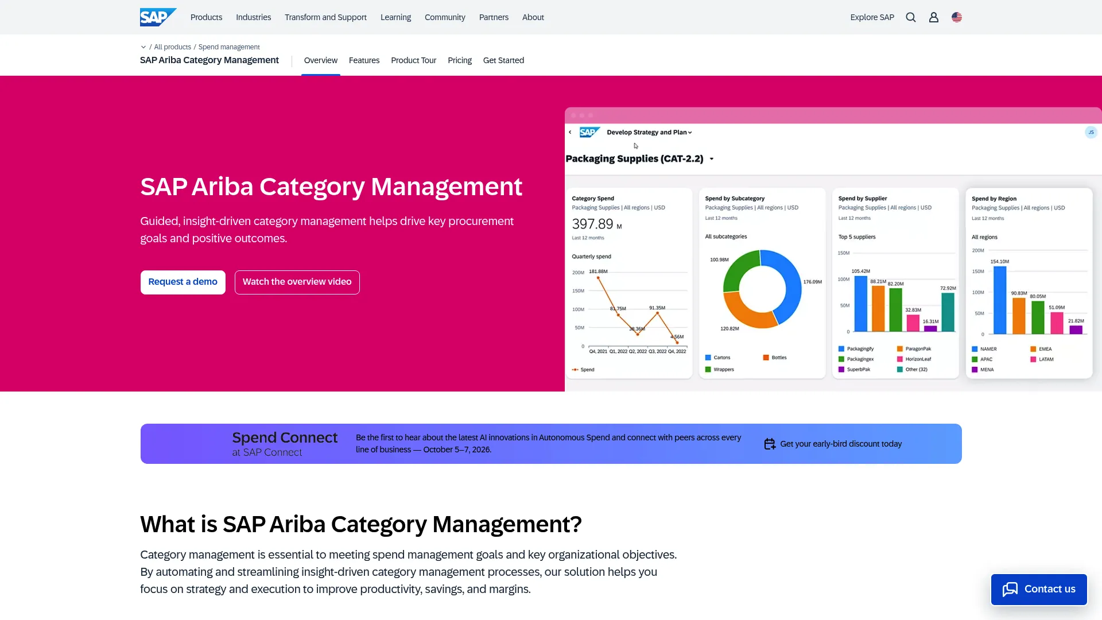The width and height of the screenshot is (1102, 620).
Task: Open Transform and Support menu
Action: tap(325, 17)
